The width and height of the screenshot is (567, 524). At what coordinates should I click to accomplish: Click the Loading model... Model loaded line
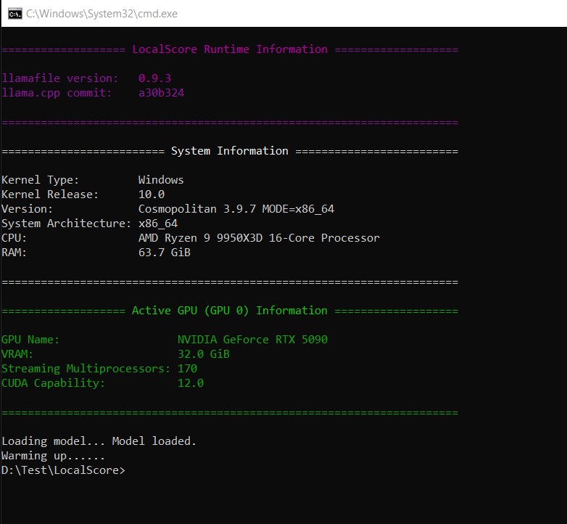pyautogui.click(x=99, y=441)
